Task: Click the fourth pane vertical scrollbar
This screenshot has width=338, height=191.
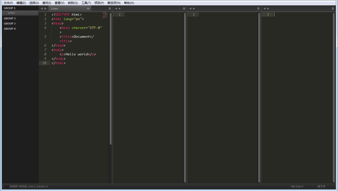Action: point(334,98)
